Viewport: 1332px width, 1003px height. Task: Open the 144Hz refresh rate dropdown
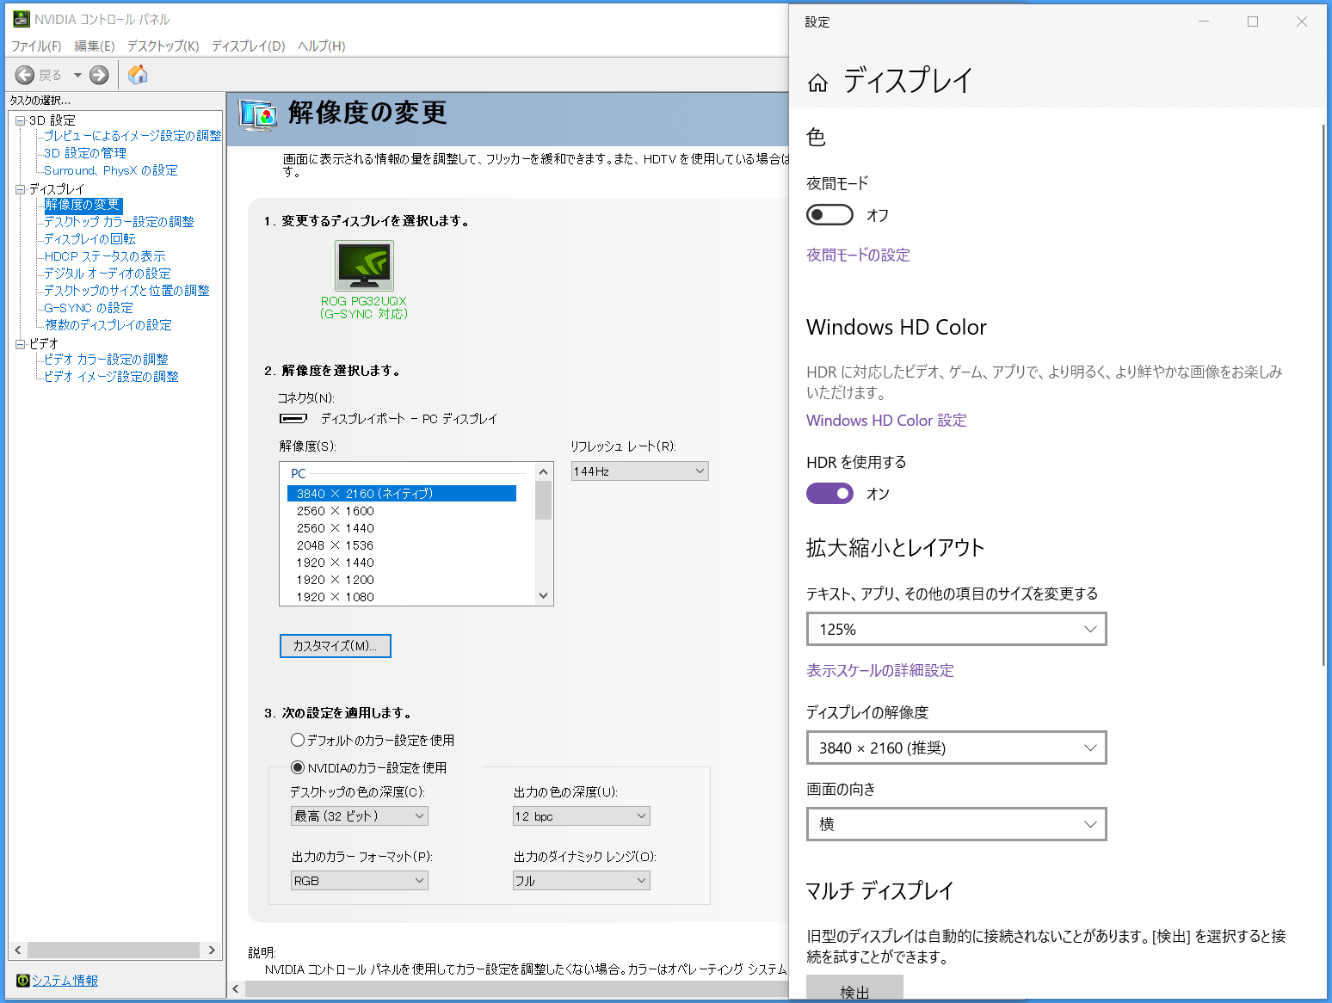pyautogui.click(x=640, y=471)
